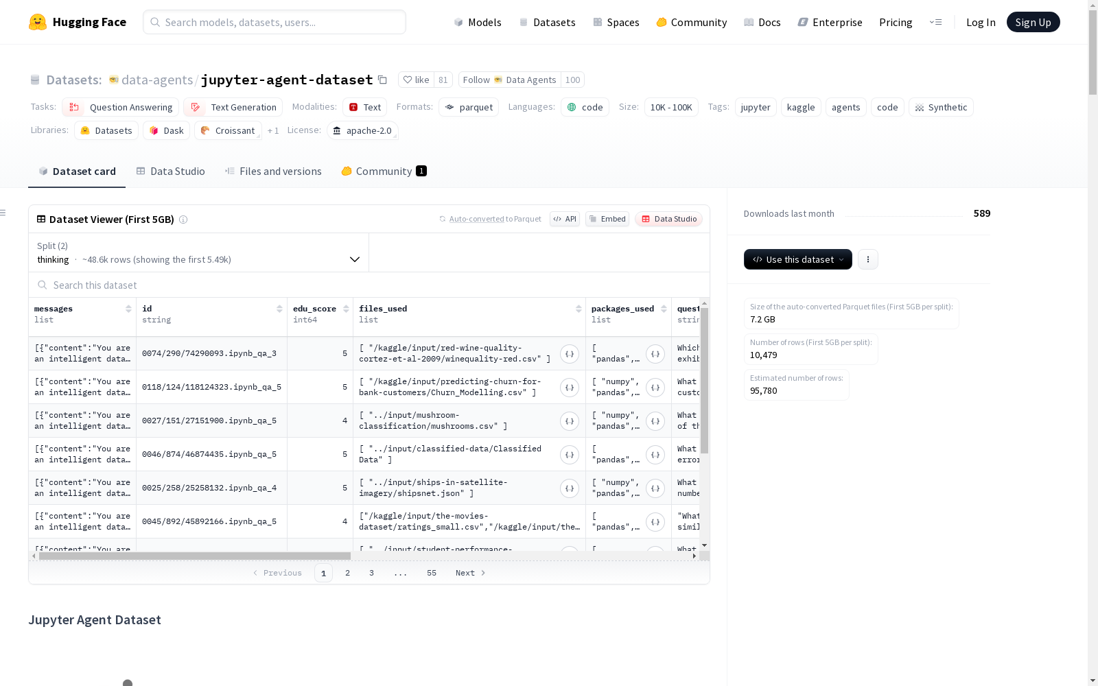Copy the dataset name with the copy icon
Image resolution: width=1098 pixels, height=686 pixels.
(x=383, y=80)
